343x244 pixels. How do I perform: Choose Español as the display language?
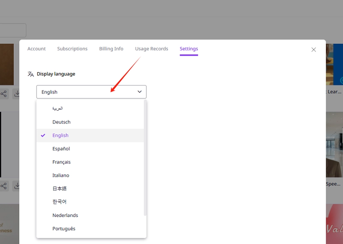pos(61,148)
